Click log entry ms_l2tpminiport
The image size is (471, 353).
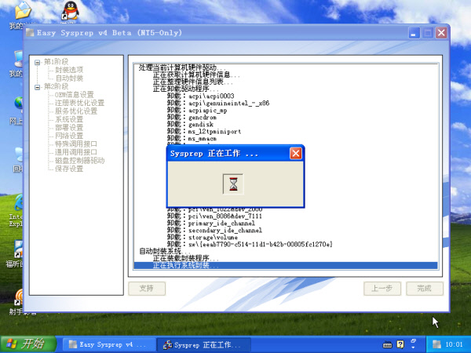(204, 132)
